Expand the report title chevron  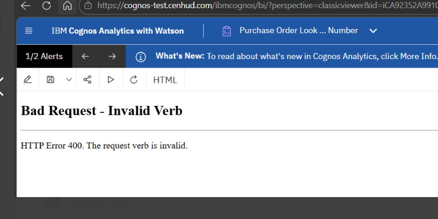(x=373, y=31)
